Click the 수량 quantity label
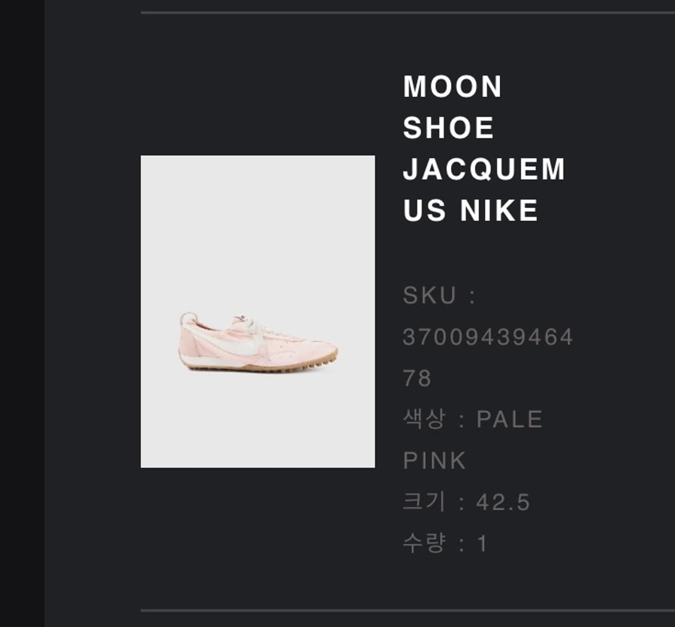 coord(424,543)
